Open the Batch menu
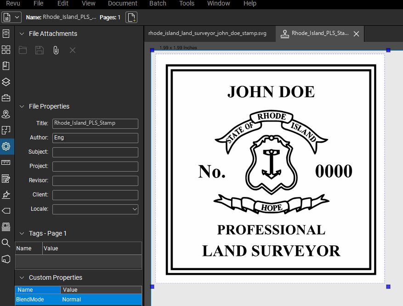 [x=158, y=3]
